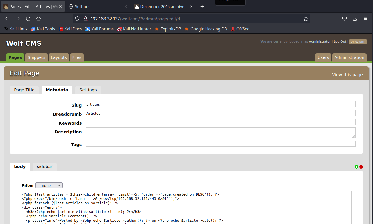Open a new browser tab
The height and width of the screenshot is (224, 373).
[202, 7]
